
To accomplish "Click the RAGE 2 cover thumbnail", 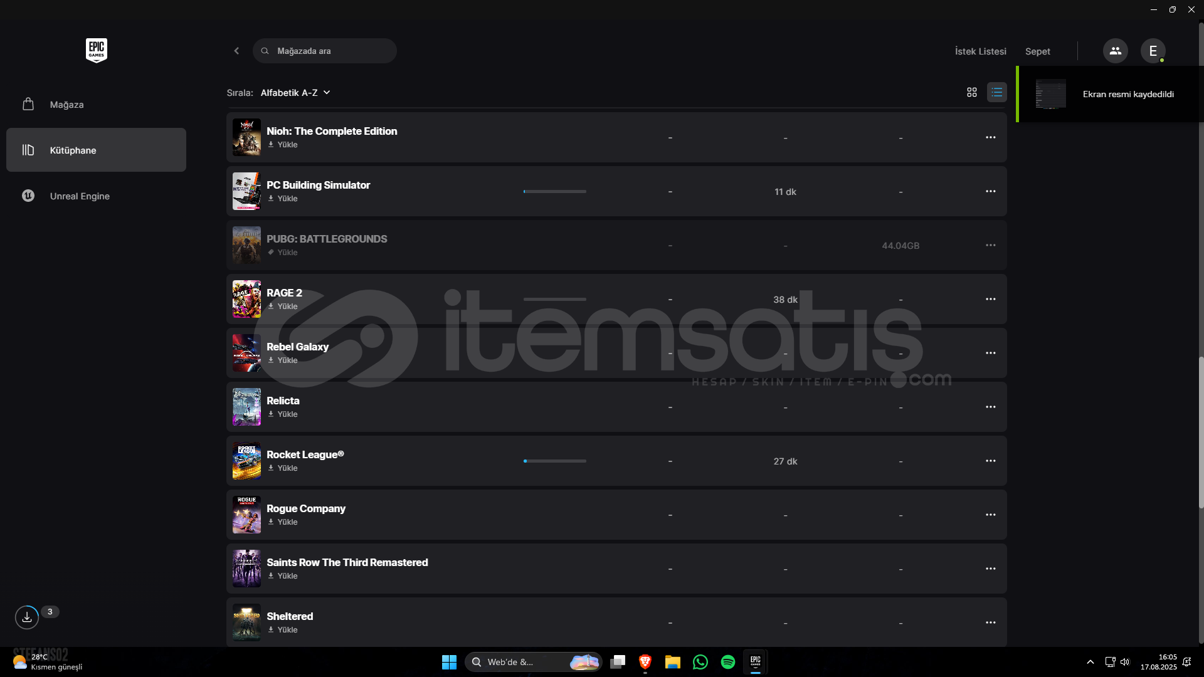I will coord(246,299).
